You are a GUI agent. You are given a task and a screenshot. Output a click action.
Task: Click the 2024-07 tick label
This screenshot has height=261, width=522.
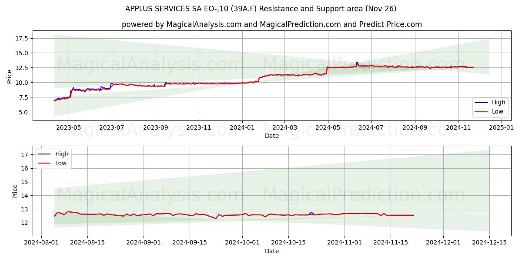pyautogui.click(x=371, y=128)
